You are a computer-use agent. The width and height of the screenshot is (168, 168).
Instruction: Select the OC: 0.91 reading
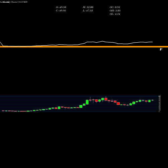(x=115, y=7)
